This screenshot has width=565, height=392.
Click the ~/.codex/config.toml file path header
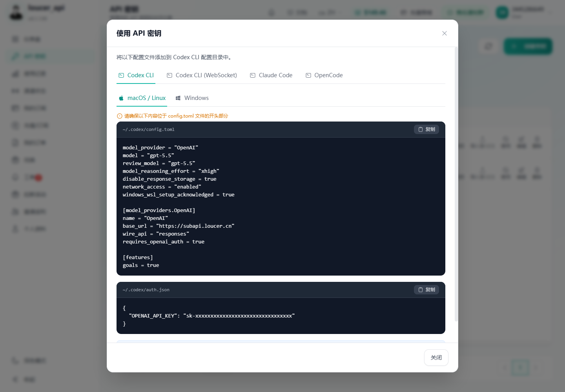pyautogui.click(x=148, y=129)
